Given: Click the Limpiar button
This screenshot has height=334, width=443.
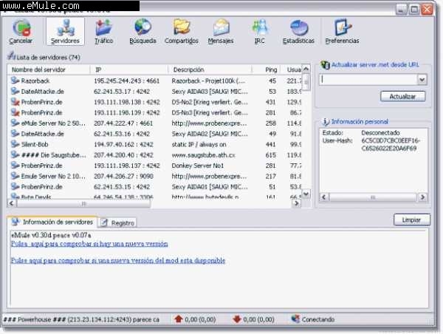Looking at the screenshot, I should 412,219.
